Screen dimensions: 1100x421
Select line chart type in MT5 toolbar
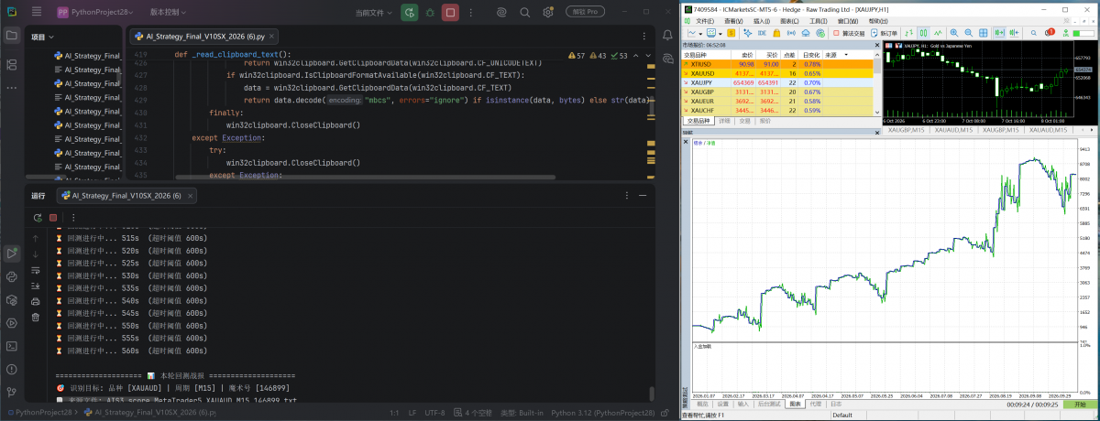(938, 33)
